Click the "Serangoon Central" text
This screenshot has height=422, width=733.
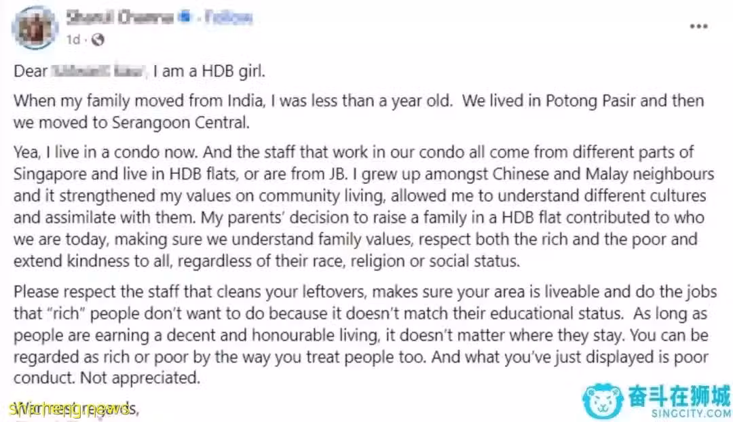[181, 122]
